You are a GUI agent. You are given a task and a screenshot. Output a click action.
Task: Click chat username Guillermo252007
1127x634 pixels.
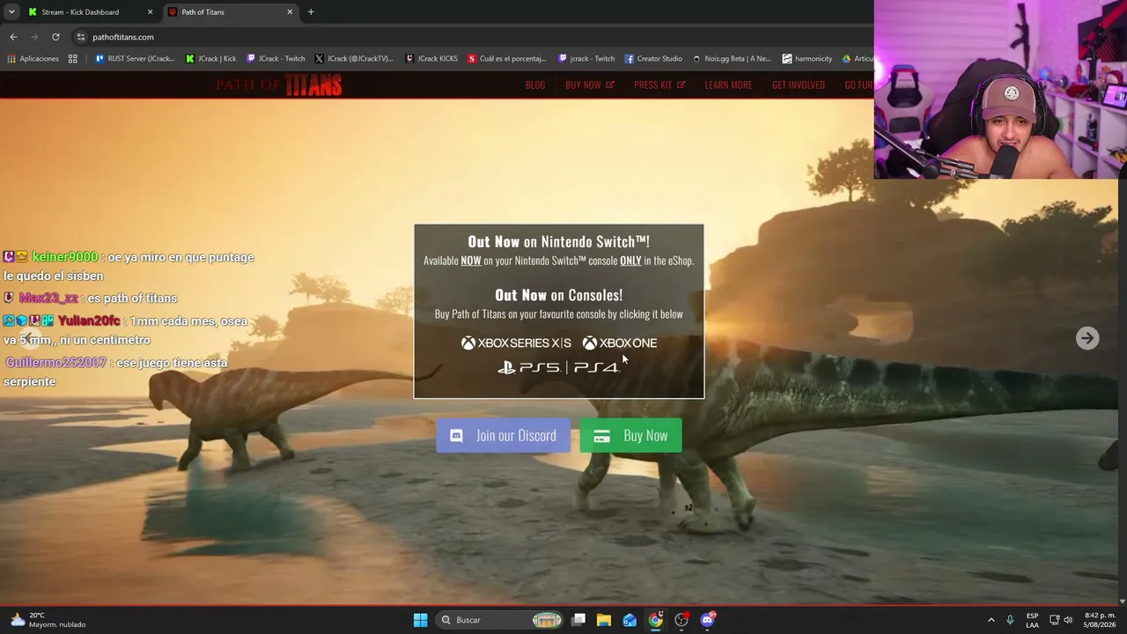pyautogui.click(x=55, y=363)
